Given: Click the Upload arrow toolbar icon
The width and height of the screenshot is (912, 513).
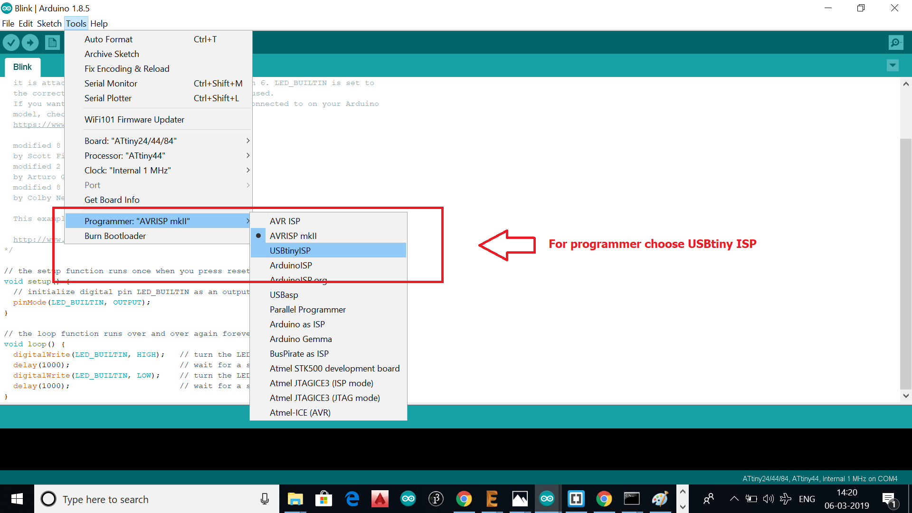Looking at the screenshot, I should (30, 43).
